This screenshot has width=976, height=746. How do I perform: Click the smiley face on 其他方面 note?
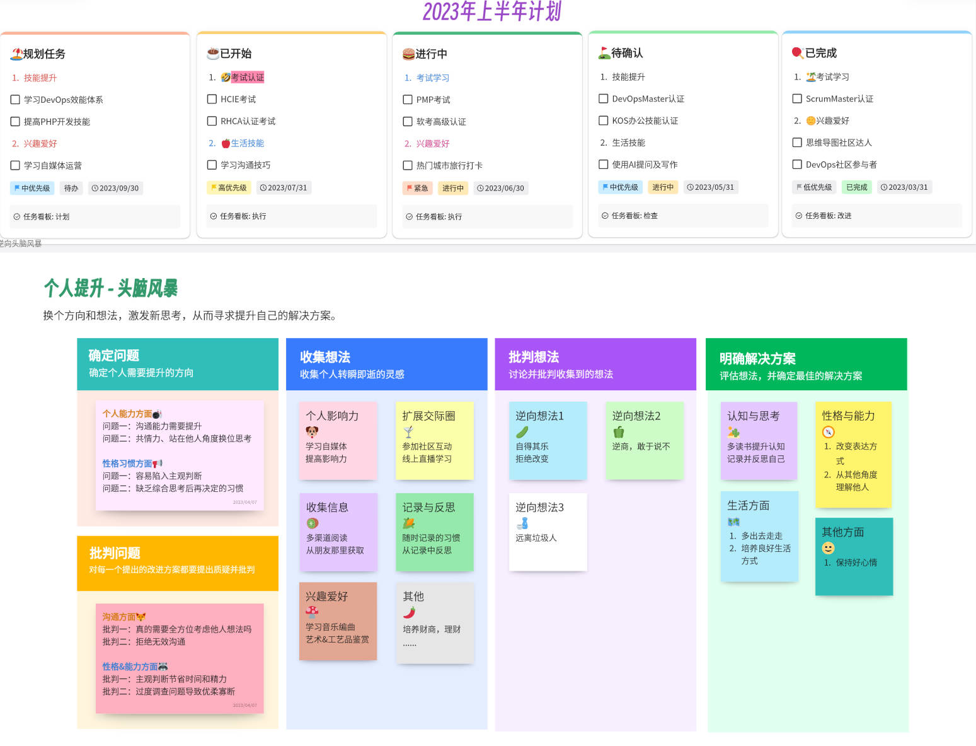pyautogui.click(x=829, y=548)
